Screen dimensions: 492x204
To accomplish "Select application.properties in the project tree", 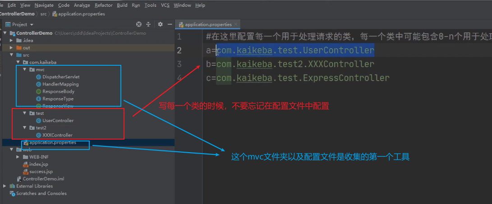I will tap(53, 143).
